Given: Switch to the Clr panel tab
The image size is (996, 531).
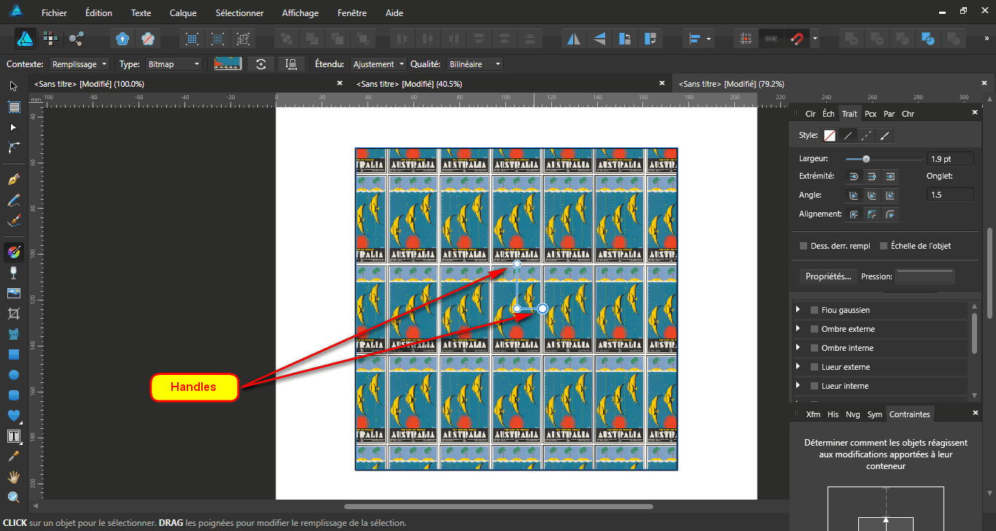Looking at the screenshot, I should [810, 114].
